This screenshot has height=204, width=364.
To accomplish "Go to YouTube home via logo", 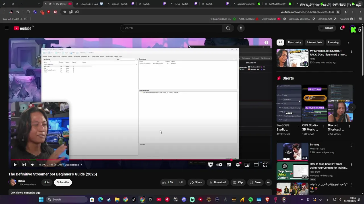I will [22, 28].
